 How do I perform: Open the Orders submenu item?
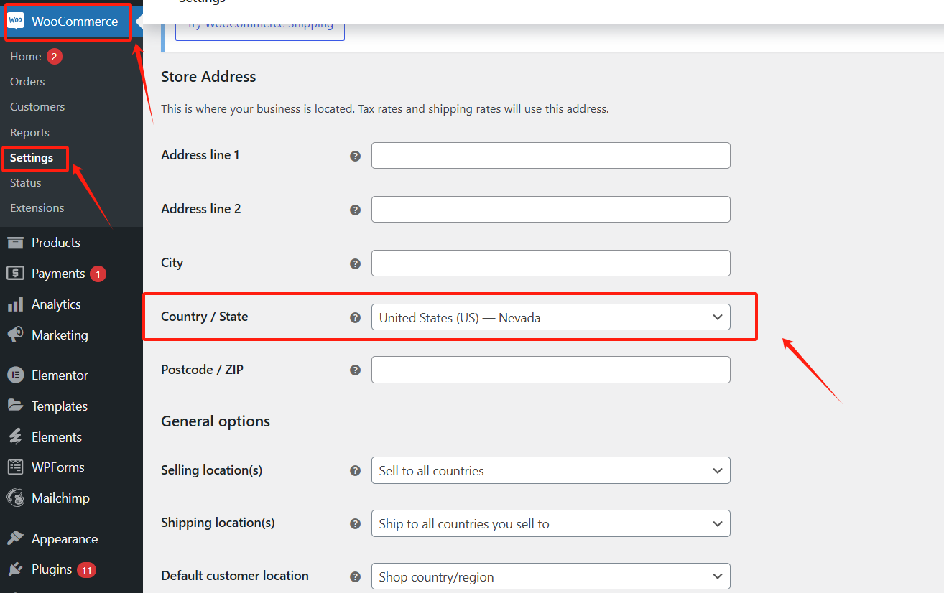(27, 82)
